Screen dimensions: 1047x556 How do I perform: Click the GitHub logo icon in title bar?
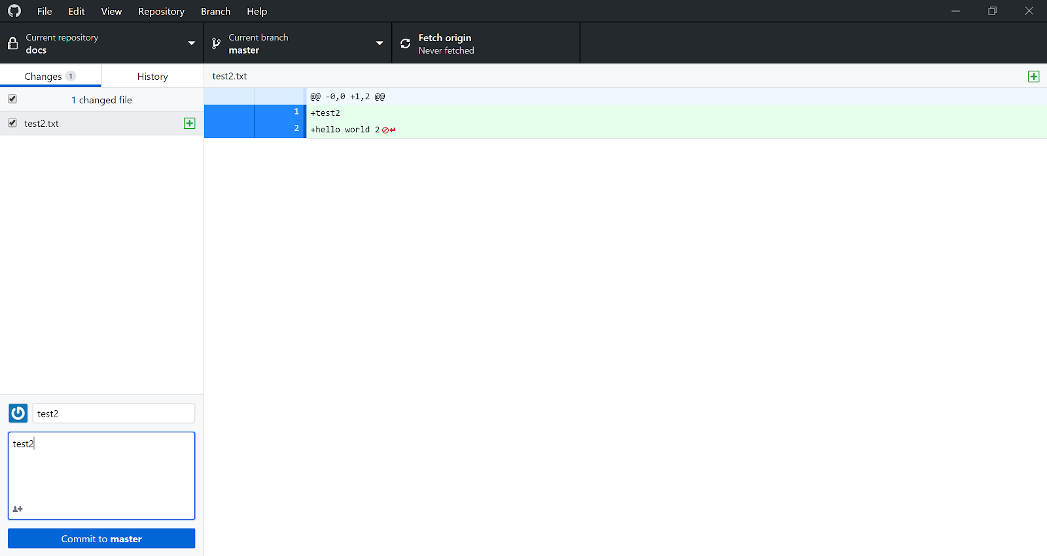(14, 11)
